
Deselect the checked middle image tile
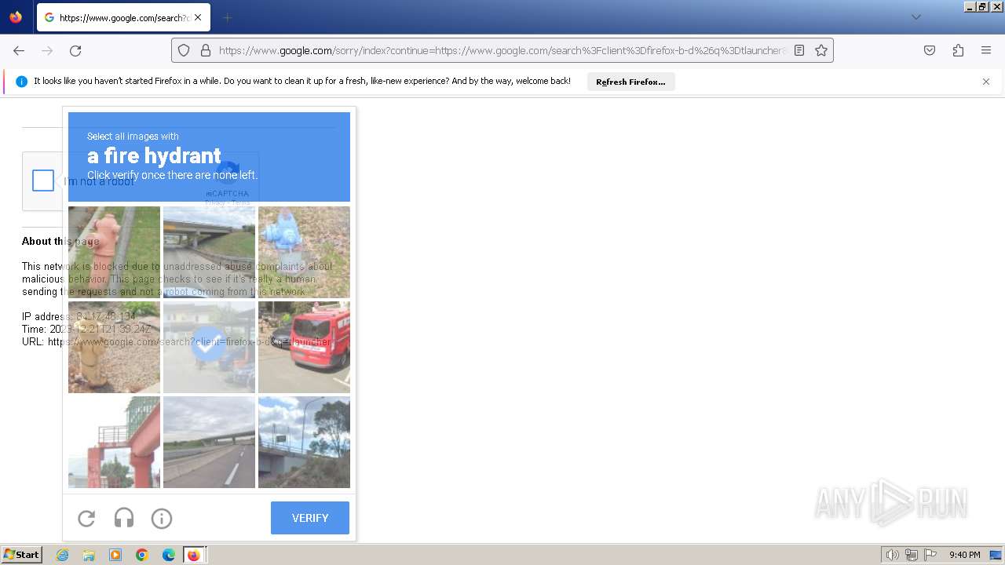[209, 347]
